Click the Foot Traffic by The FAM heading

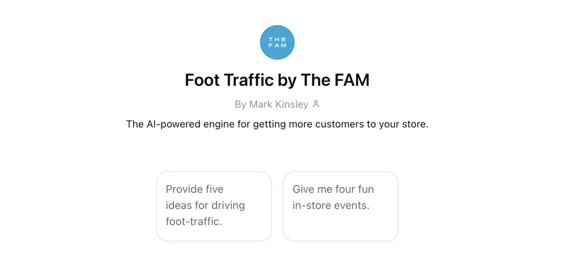tap(277, 80)
